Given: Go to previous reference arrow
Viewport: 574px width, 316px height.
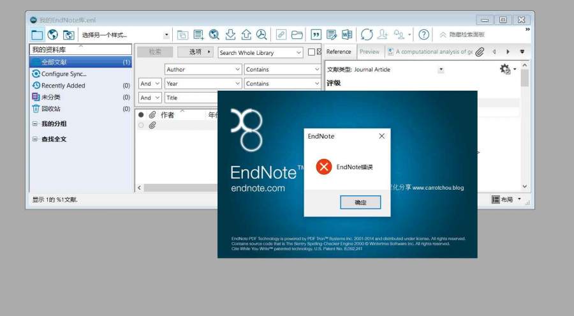Looking at the screenshot, I should click(x=494, y=52).
